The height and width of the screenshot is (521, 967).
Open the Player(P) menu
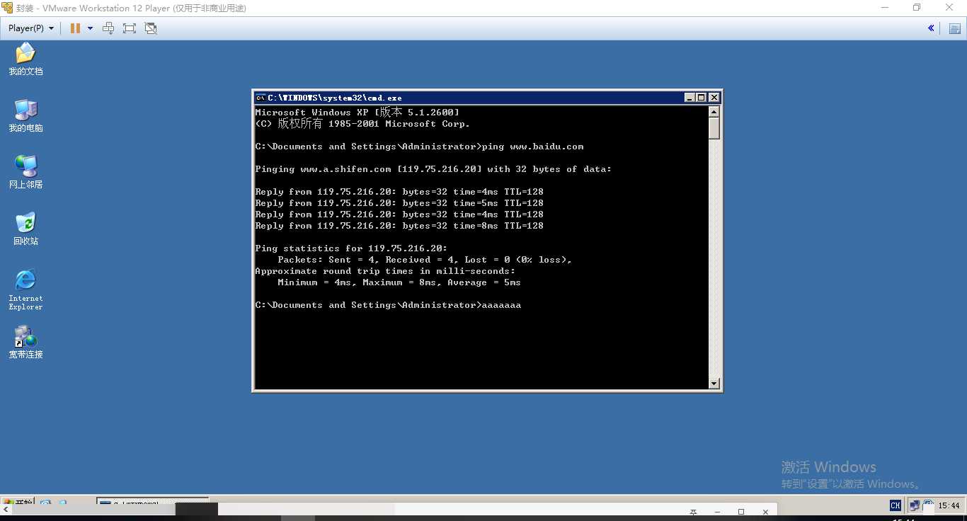pos(30,28)
